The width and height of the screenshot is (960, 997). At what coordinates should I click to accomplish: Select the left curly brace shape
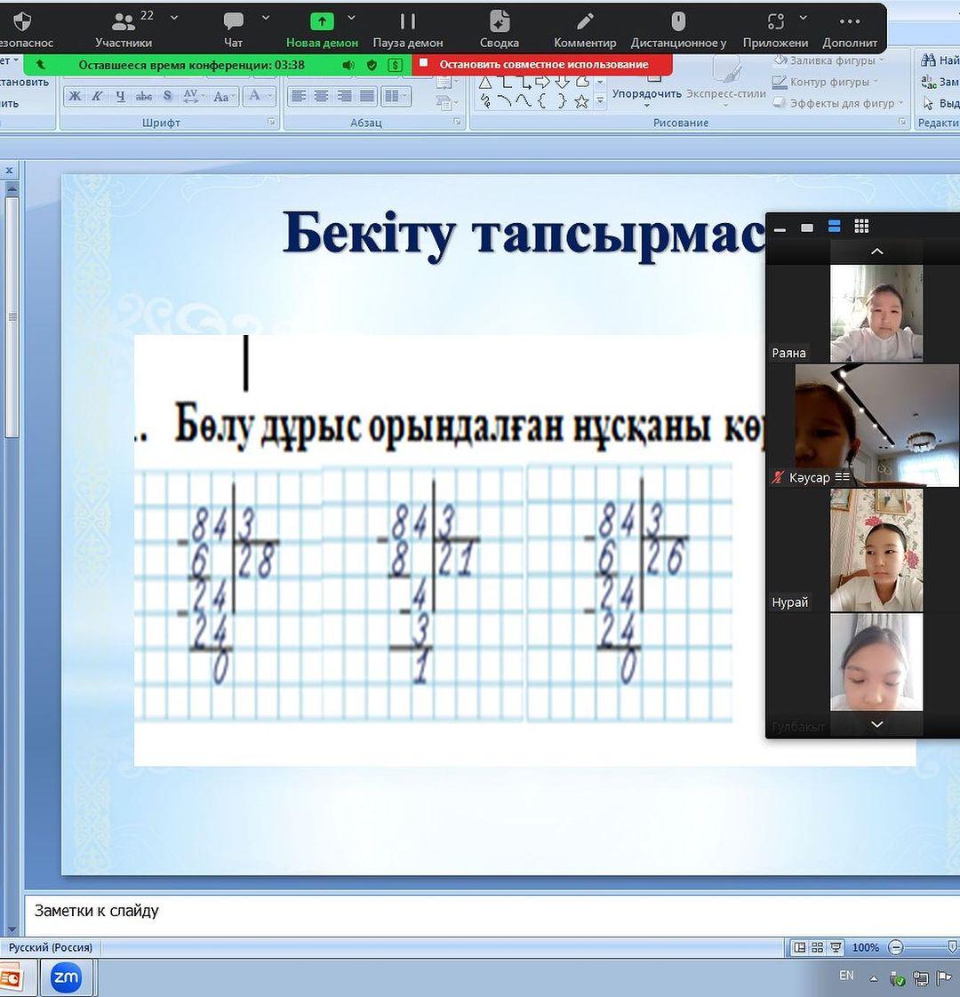[x=542, y=101]
